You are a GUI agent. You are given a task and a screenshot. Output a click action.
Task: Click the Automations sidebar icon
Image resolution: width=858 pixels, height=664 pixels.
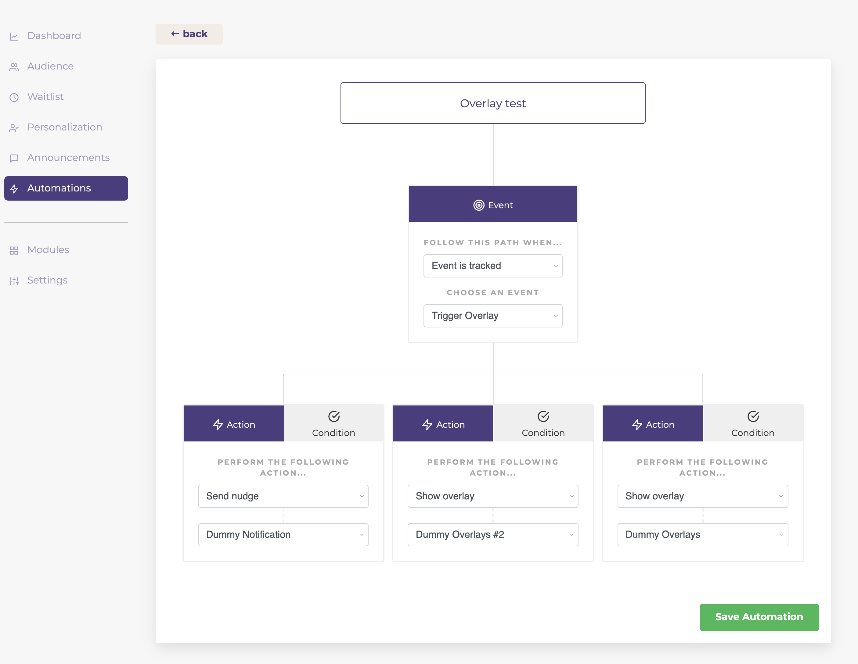click(x=15, y=188)
